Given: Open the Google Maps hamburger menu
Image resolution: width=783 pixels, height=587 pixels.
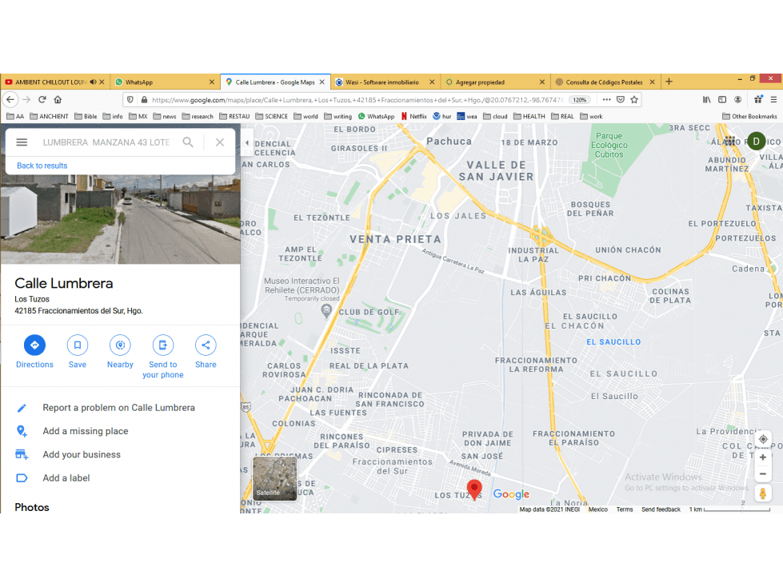Looking at the screenshot, I should point(22,142).
